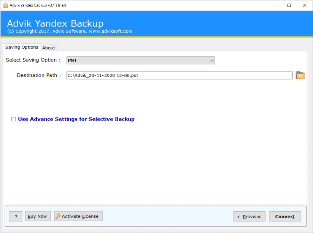Click key icon on Activate License
Viewport: 313px width, 233px height.
(58, 216)
